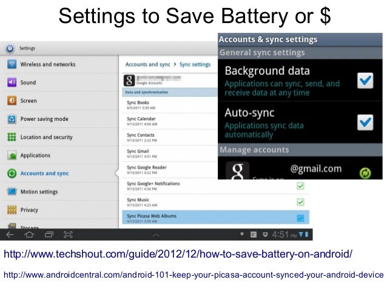Click the purple speaker Sound icon
The image size is (387, 291).
(x=12, y=83)
